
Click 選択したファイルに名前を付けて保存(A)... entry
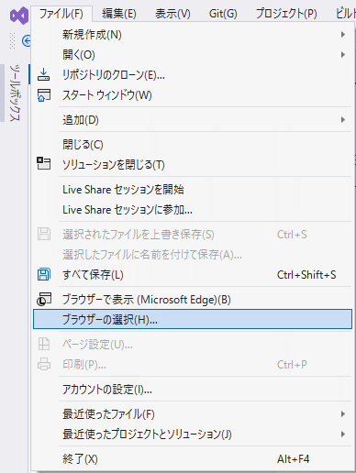193,255
